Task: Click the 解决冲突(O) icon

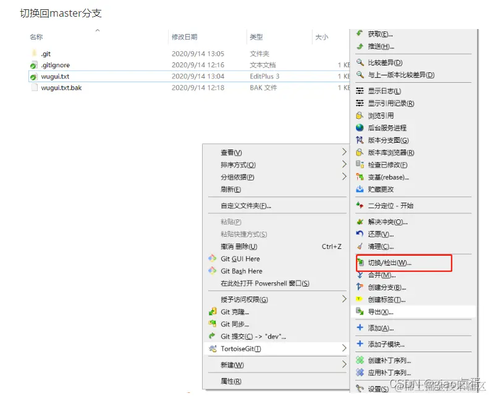Action: [x=360, y=222]
